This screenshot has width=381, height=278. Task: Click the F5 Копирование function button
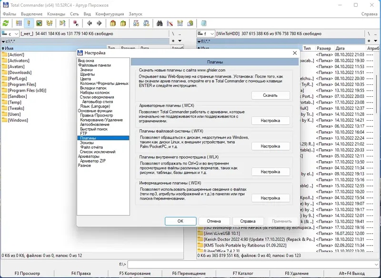(x=135, y=273)
